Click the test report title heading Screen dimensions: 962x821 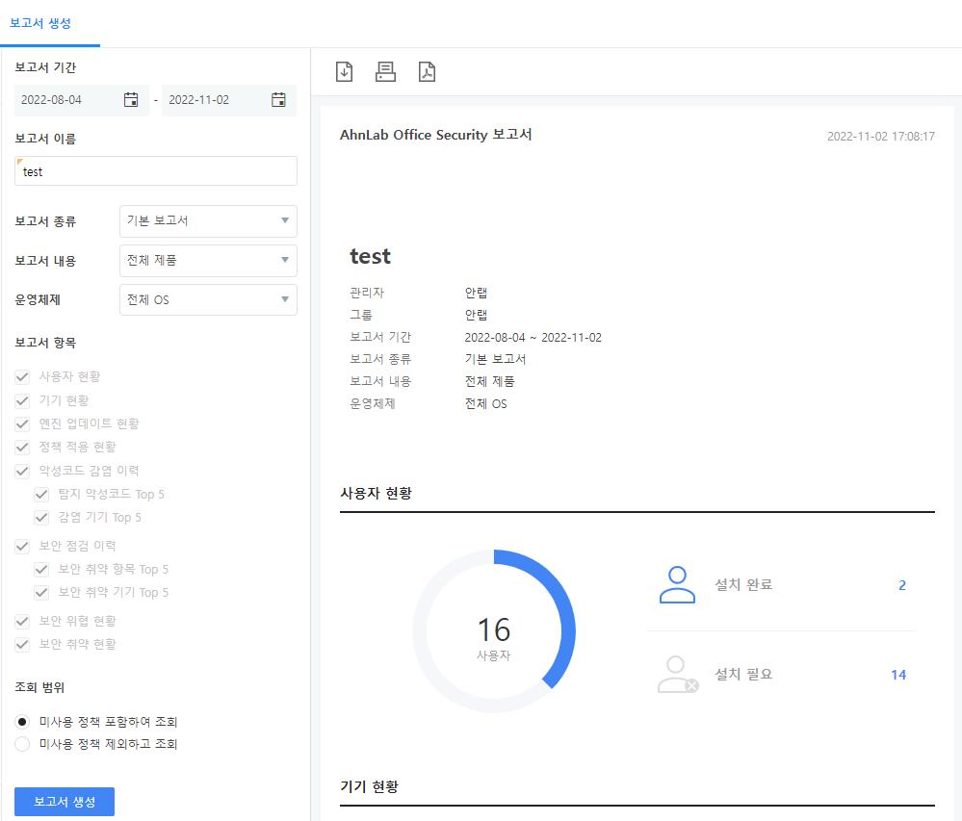click(370, 256)
